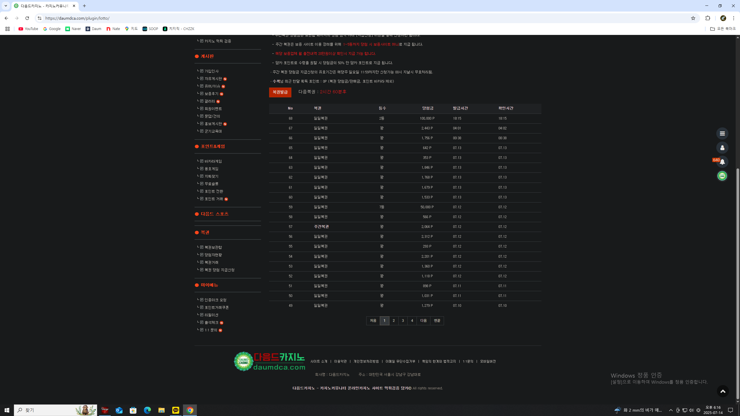
Task: Go to pagination page 3
Action: (403, 321)
